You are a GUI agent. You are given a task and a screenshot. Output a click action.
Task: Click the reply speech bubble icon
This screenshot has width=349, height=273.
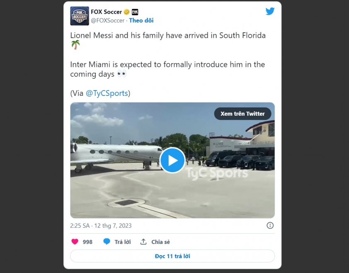(x=107, y=241)
